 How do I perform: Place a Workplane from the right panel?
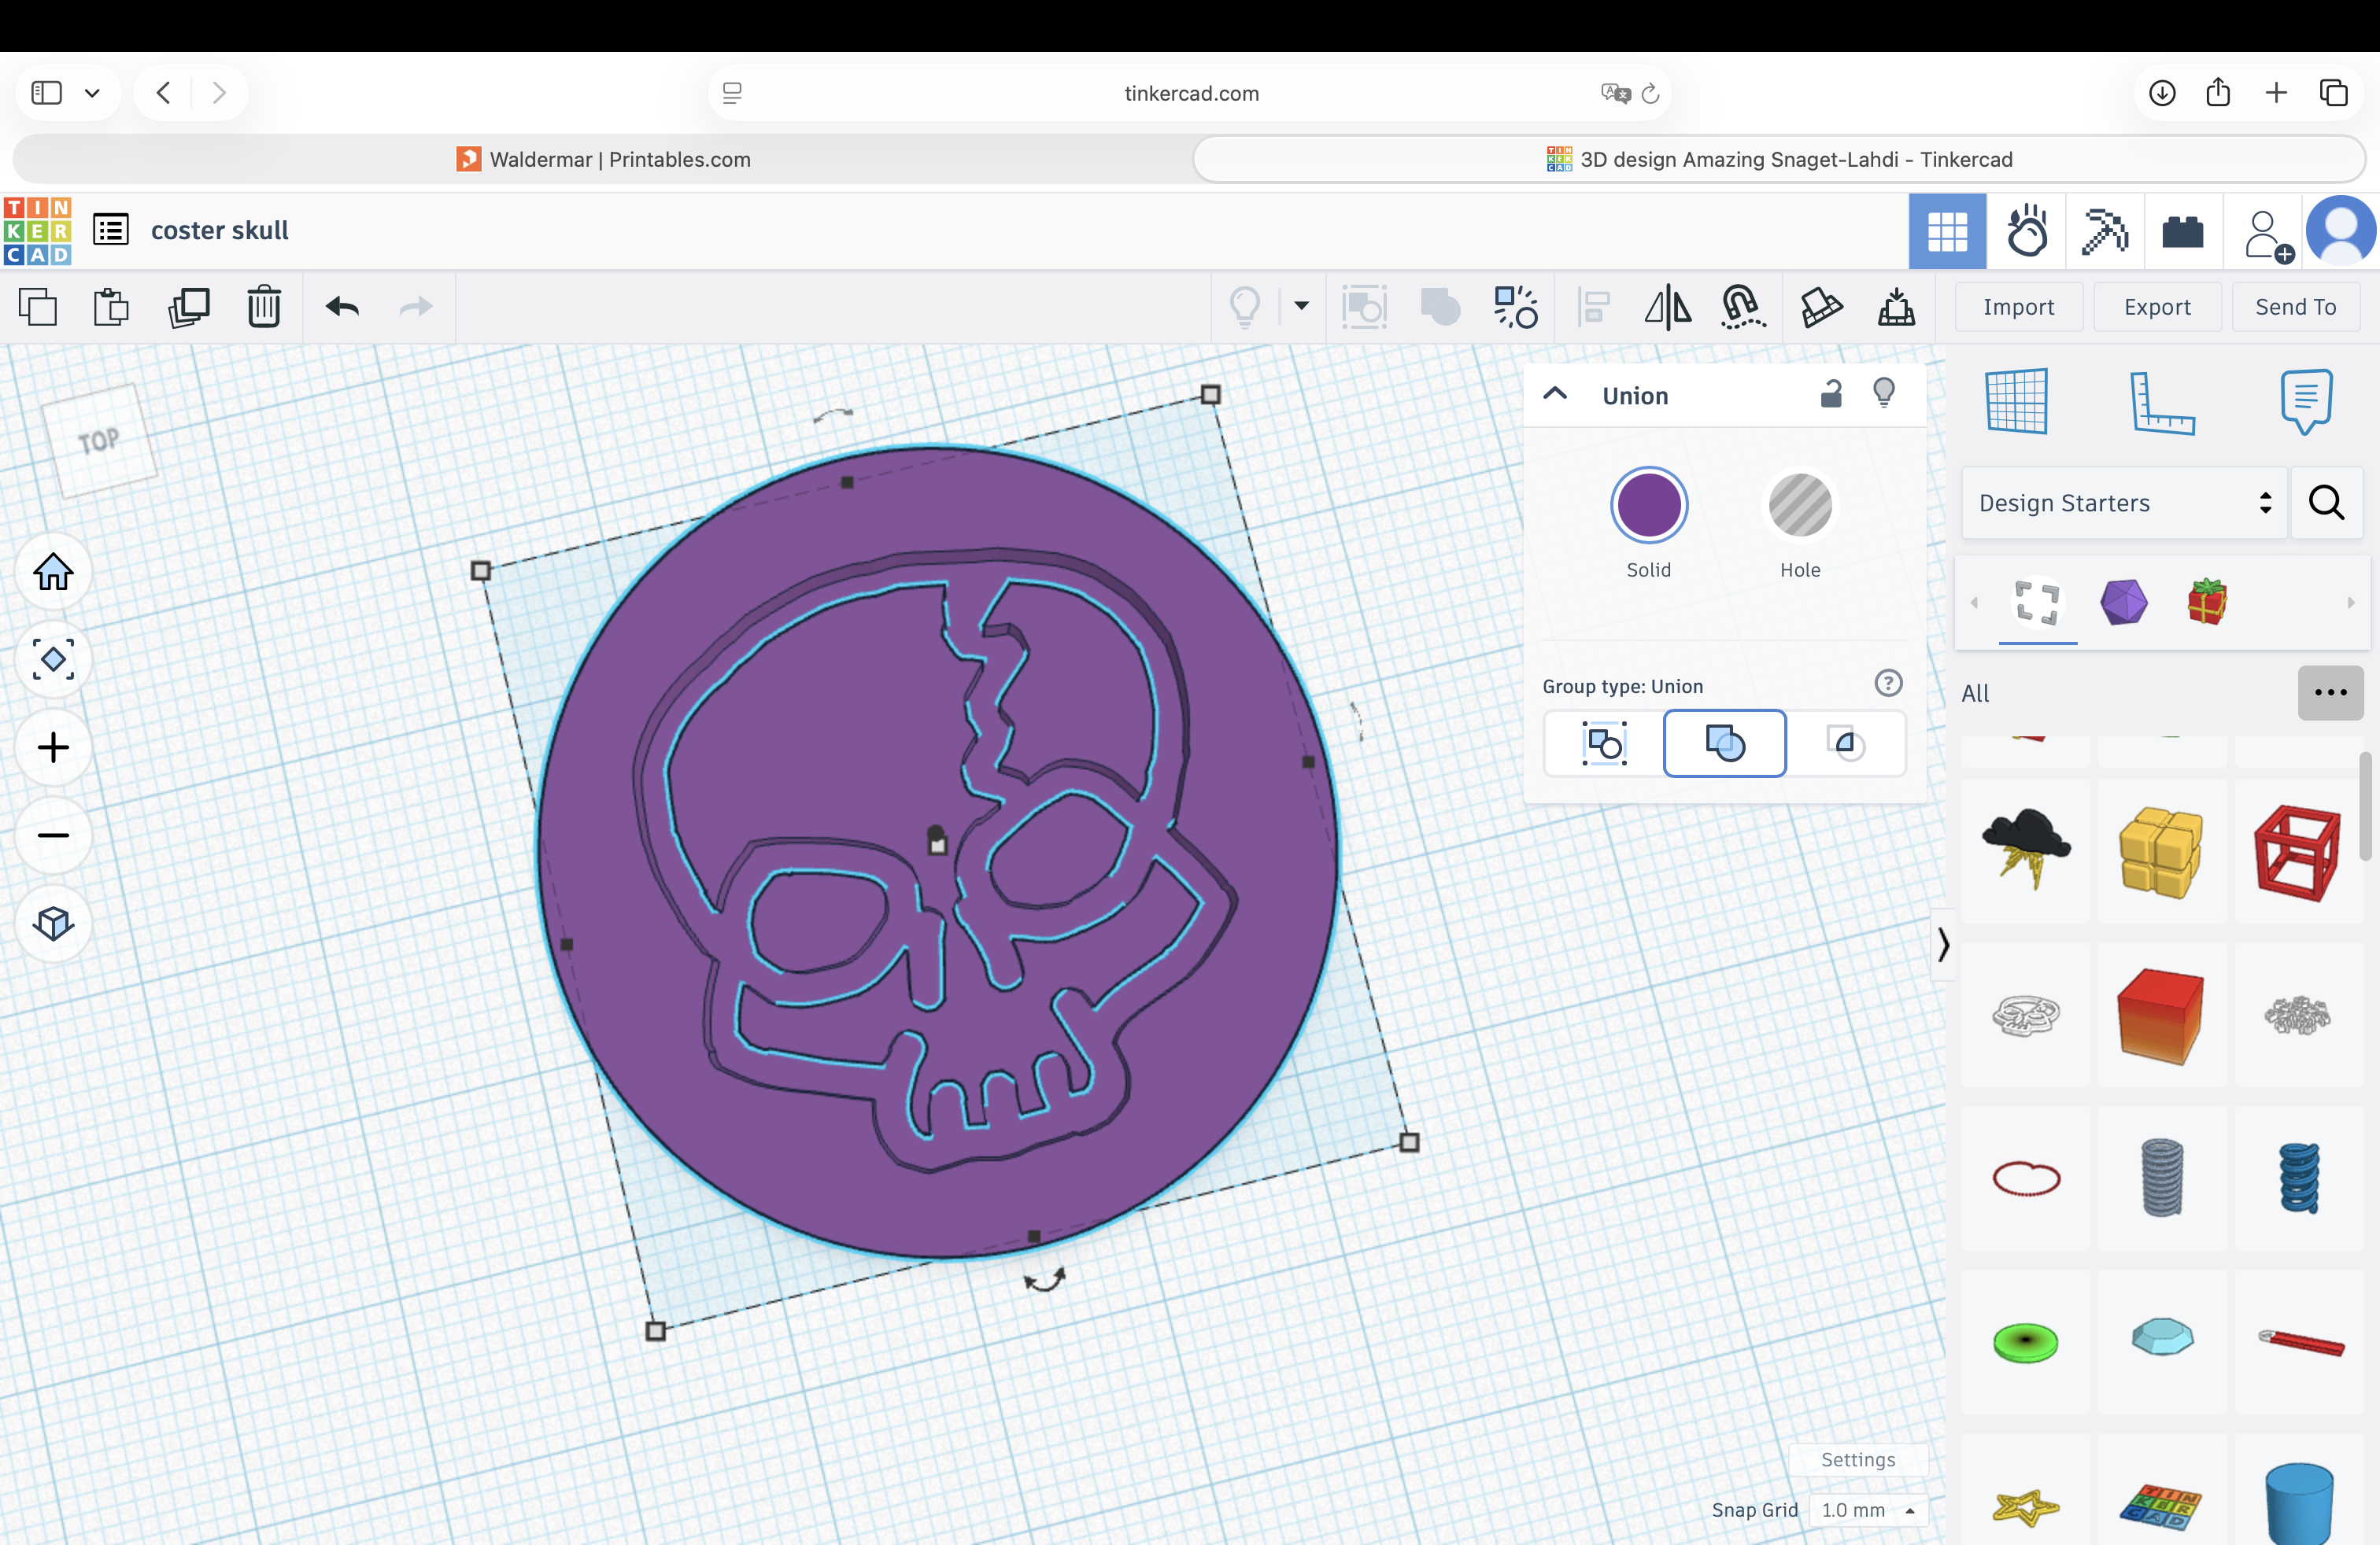click(2016, 400)
